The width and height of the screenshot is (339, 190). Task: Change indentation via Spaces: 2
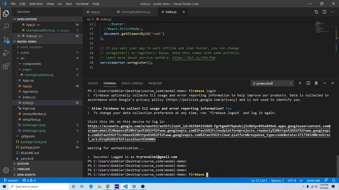(x=277, y=180)
